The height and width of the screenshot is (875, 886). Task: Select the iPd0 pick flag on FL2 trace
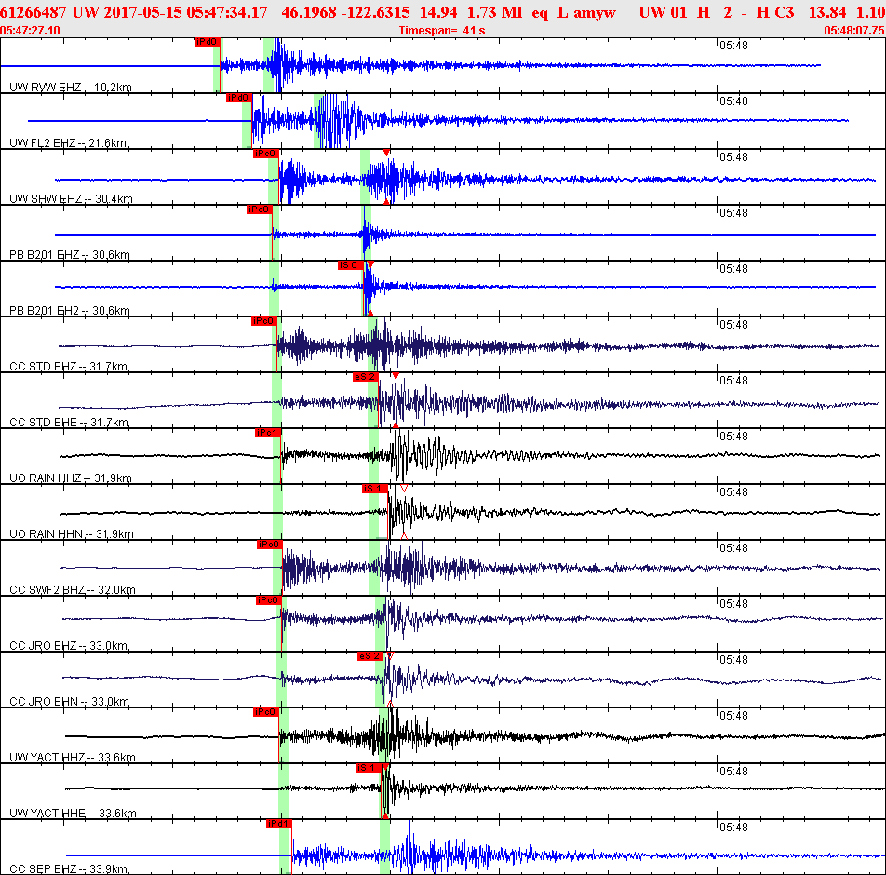coord(238,98)
